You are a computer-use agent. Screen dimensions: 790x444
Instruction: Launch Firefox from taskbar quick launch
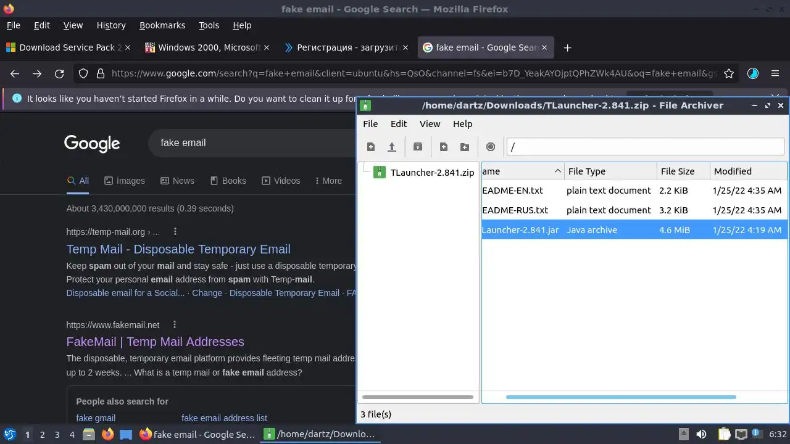[x=107, y=434]
